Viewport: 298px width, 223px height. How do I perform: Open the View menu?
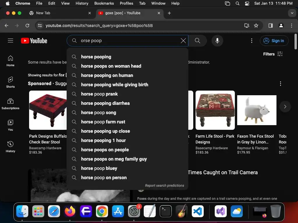click(x=65, y=3)
